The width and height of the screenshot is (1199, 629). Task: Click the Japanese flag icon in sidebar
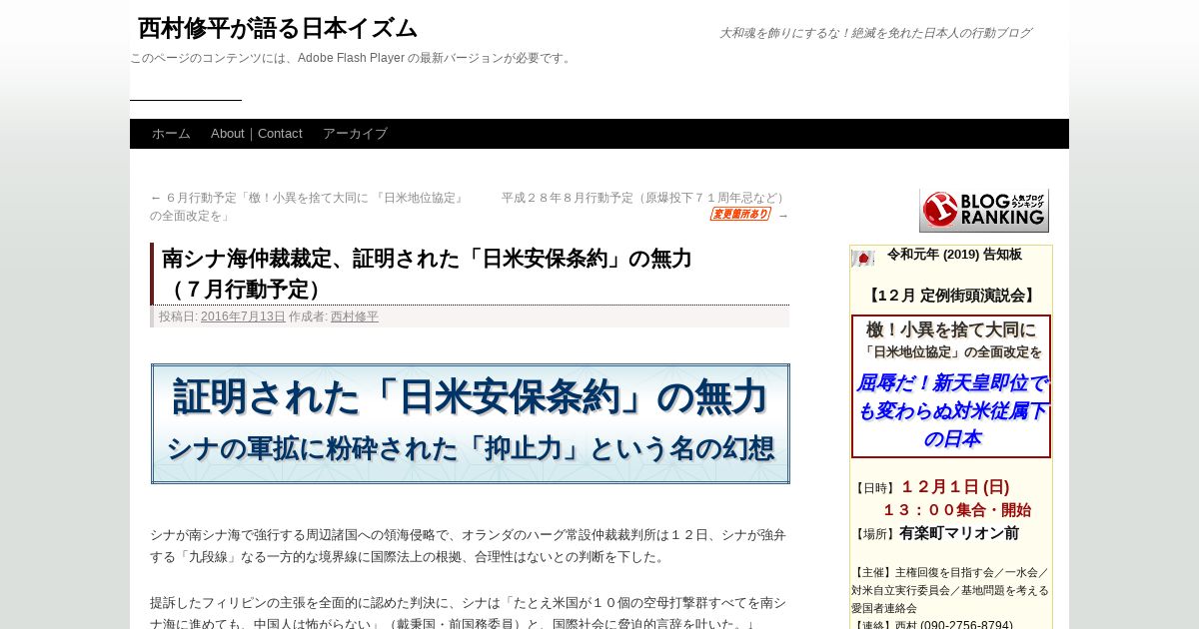[x=862, y=259]
